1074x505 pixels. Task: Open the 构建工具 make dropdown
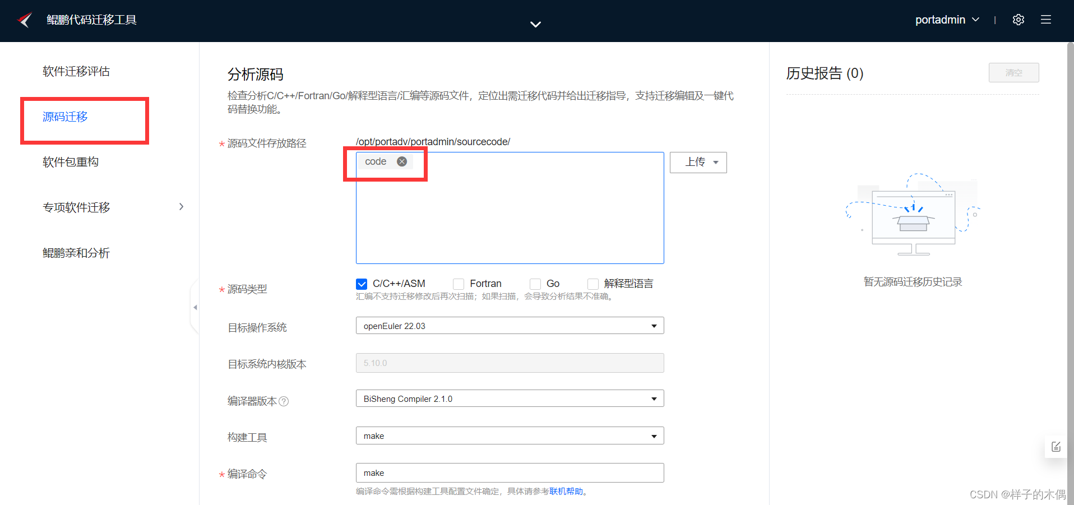(x=510, y=435)
